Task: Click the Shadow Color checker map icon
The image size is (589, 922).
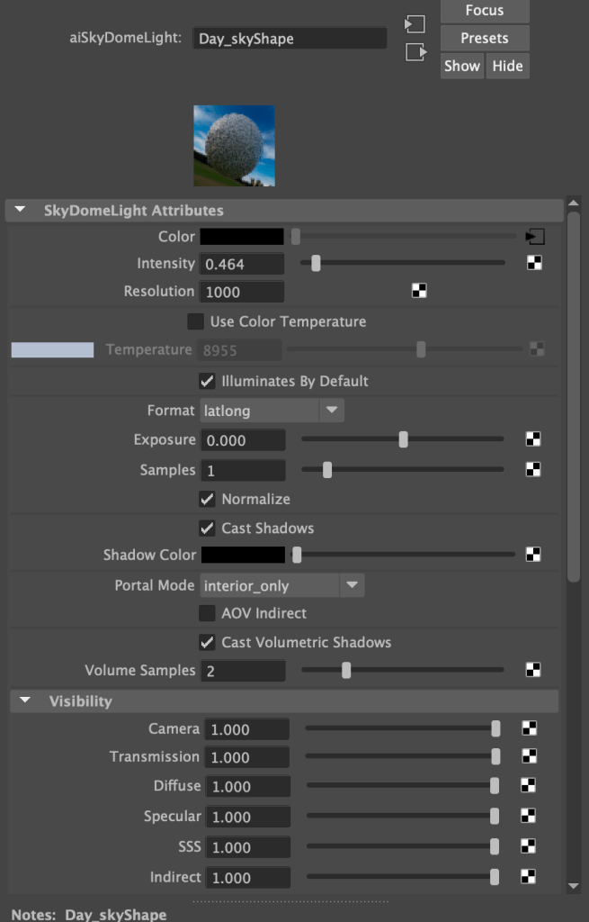Action: [533, 555]
